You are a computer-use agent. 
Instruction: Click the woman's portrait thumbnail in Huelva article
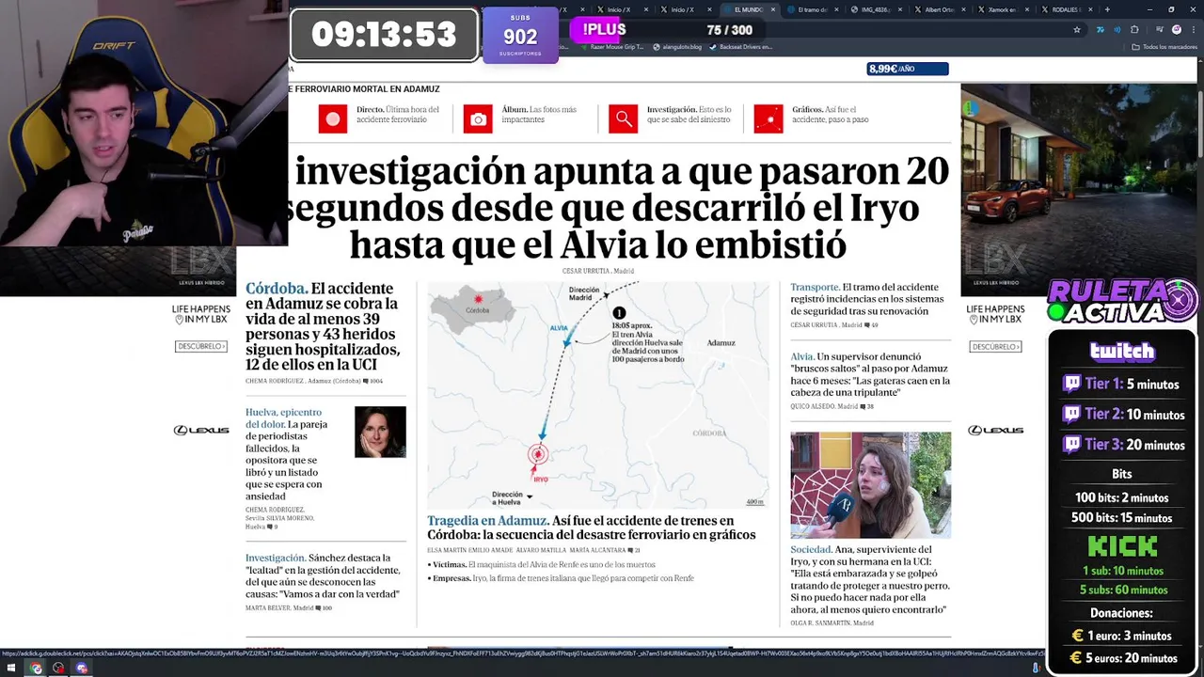(380, 432)
